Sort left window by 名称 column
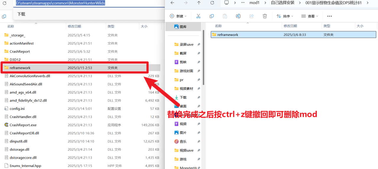This screenshot has width=378, height=169. 11,26
